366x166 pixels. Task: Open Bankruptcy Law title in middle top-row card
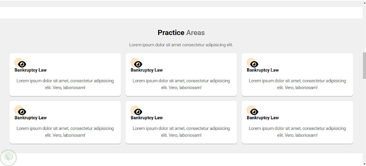(147, 70)
